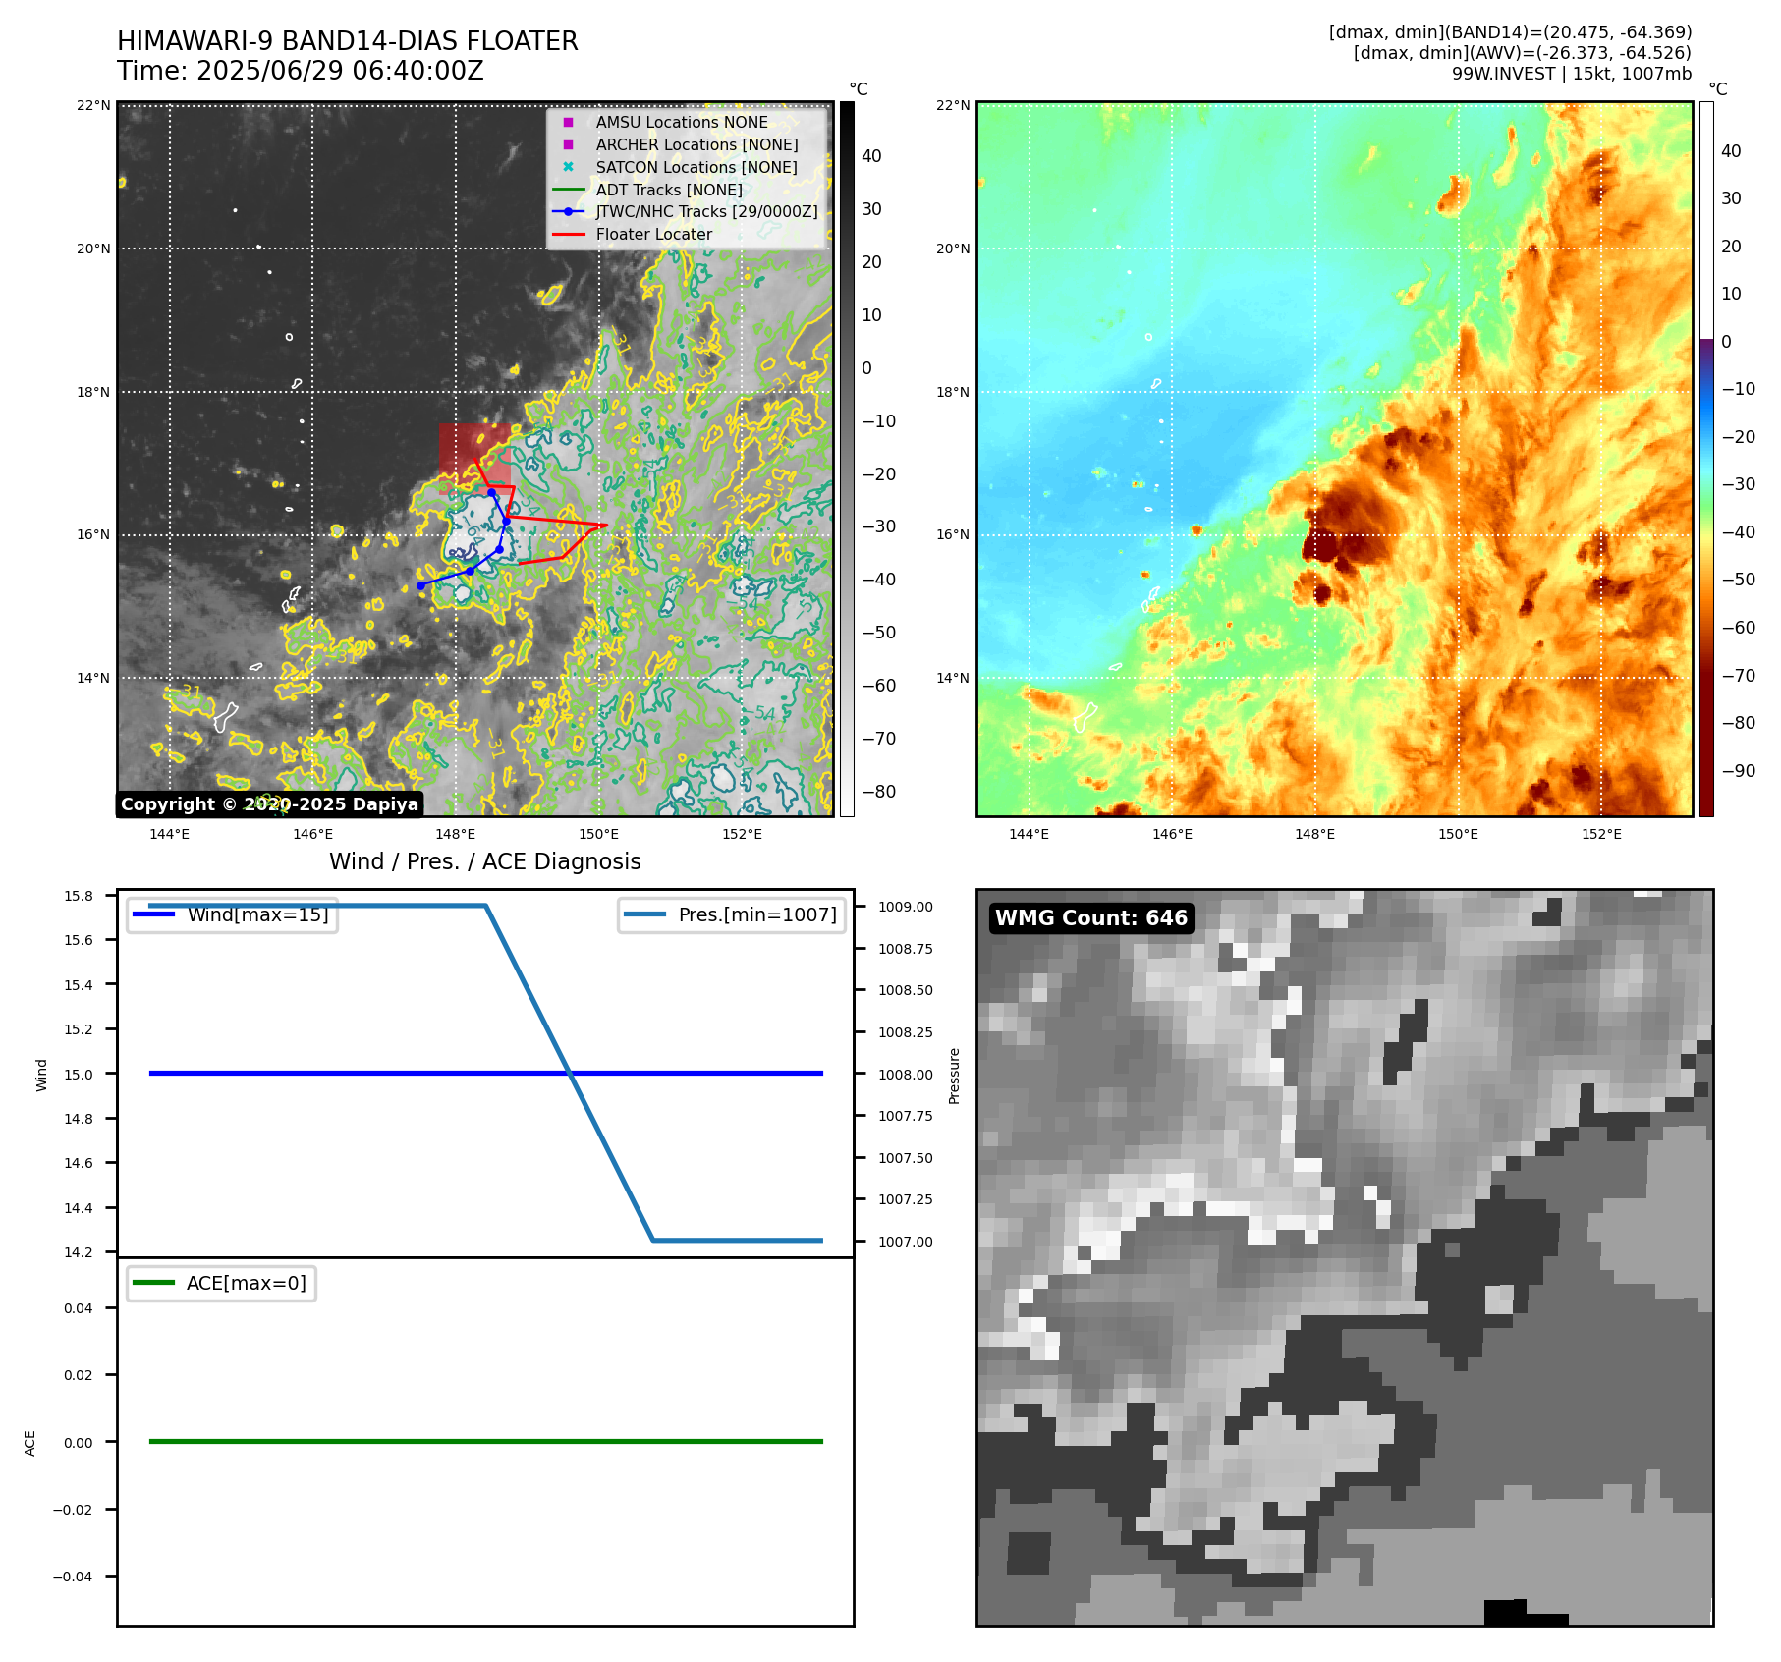Viewport: 1781px width, 1662px height.
Task: Select the JTWC/NHC Tracks [29/0000Z] label
Action: 707,211
